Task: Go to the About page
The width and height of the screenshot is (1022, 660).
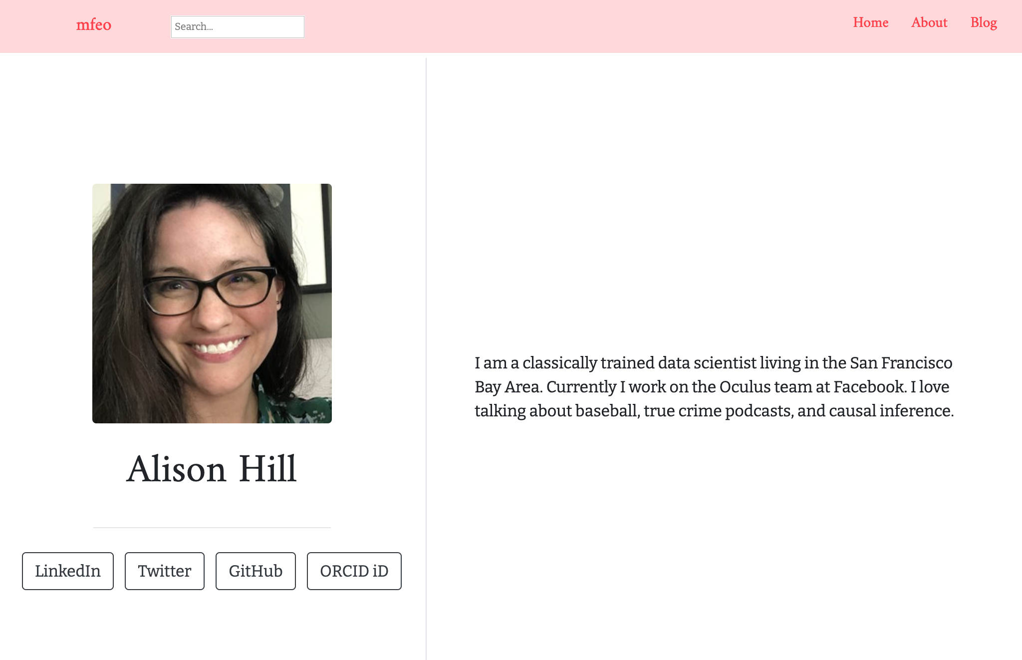Action: (x=929, y=22)
